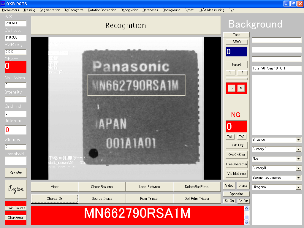Open the Sintax menu
Viewport: 304px width, 228px height.
[189, 10]
